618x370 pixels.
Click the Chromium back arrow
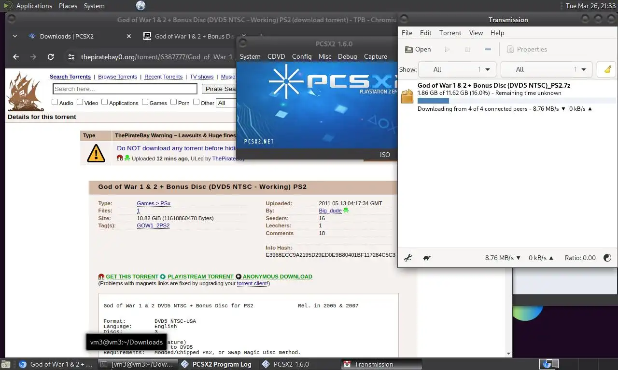coord(16,57)
